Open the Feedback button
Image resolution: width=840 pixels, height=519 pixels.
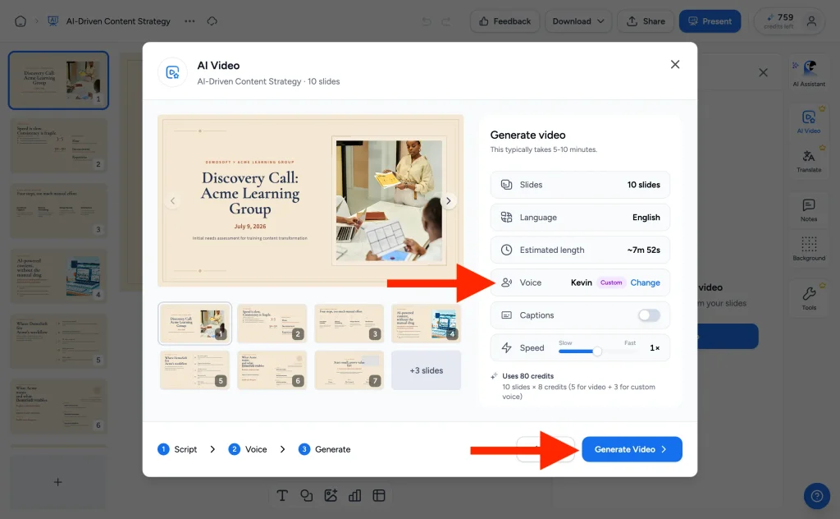[504, 21]
